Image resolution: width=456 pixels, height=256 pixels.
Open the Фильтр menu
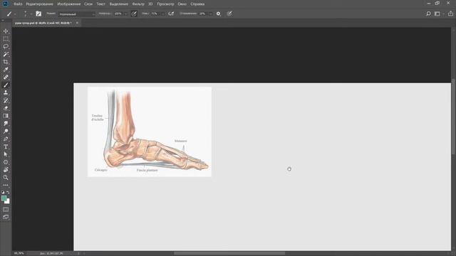click(x=138, y=4)
